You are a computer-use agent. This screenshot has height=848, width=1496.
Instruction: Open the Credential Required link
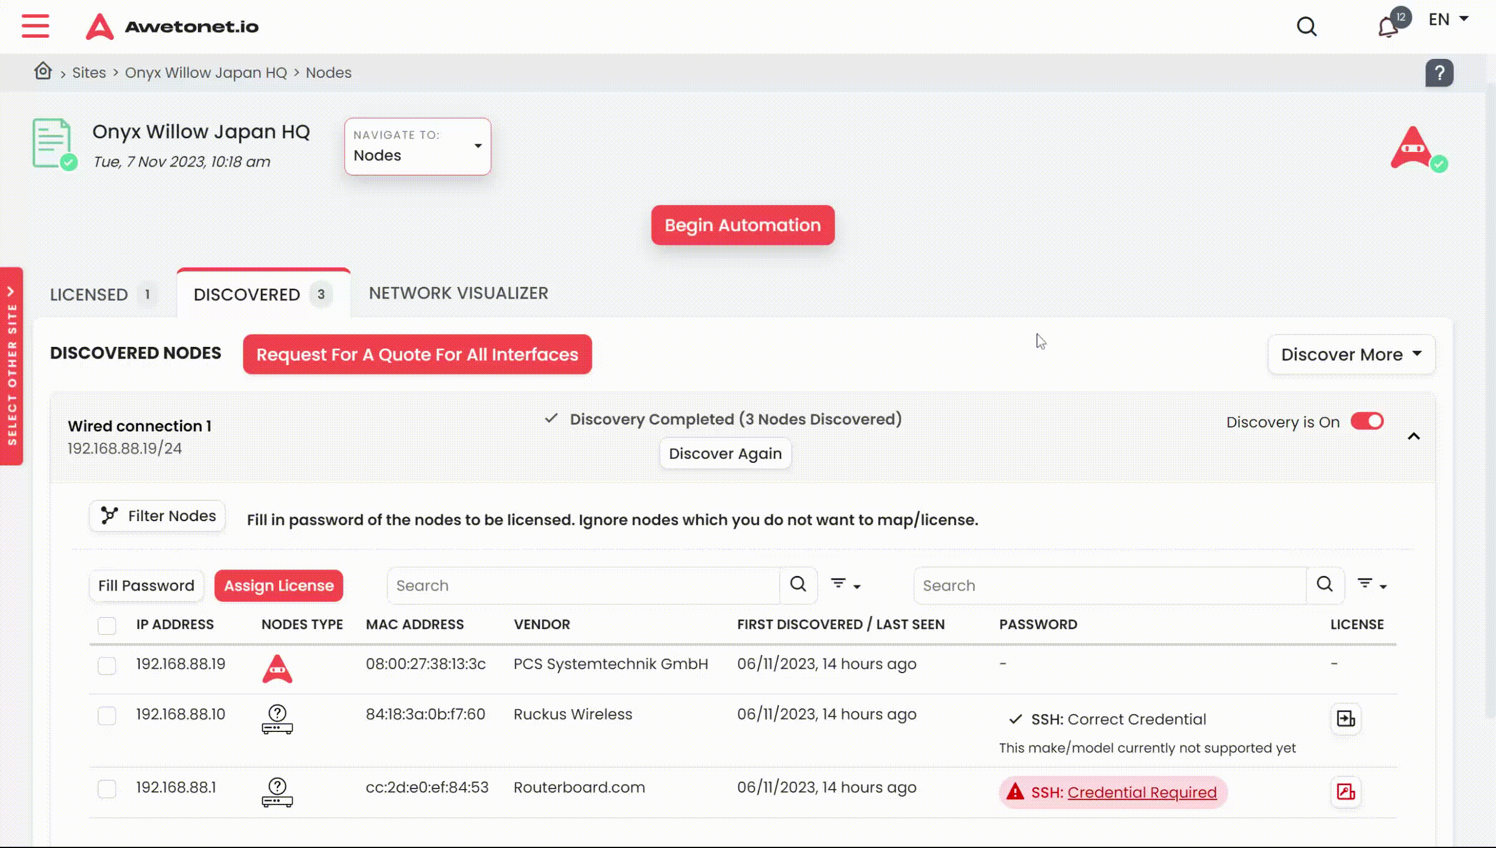(1142, 792)
